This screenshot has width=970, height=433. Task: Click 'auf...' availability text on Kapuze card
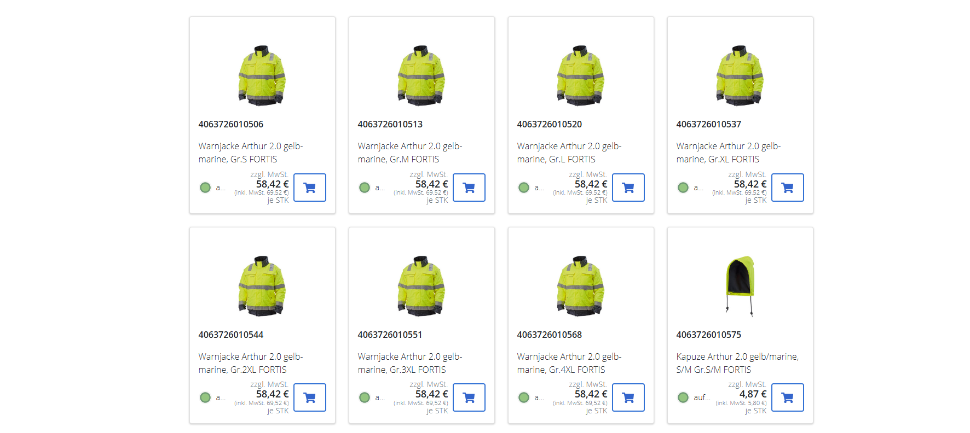click(x=702, y=397)
